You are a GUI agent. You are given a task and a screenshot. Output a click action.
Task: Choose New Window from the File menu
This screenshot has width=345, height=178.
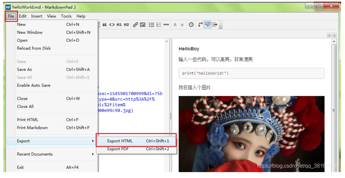[x=52, y=32]
